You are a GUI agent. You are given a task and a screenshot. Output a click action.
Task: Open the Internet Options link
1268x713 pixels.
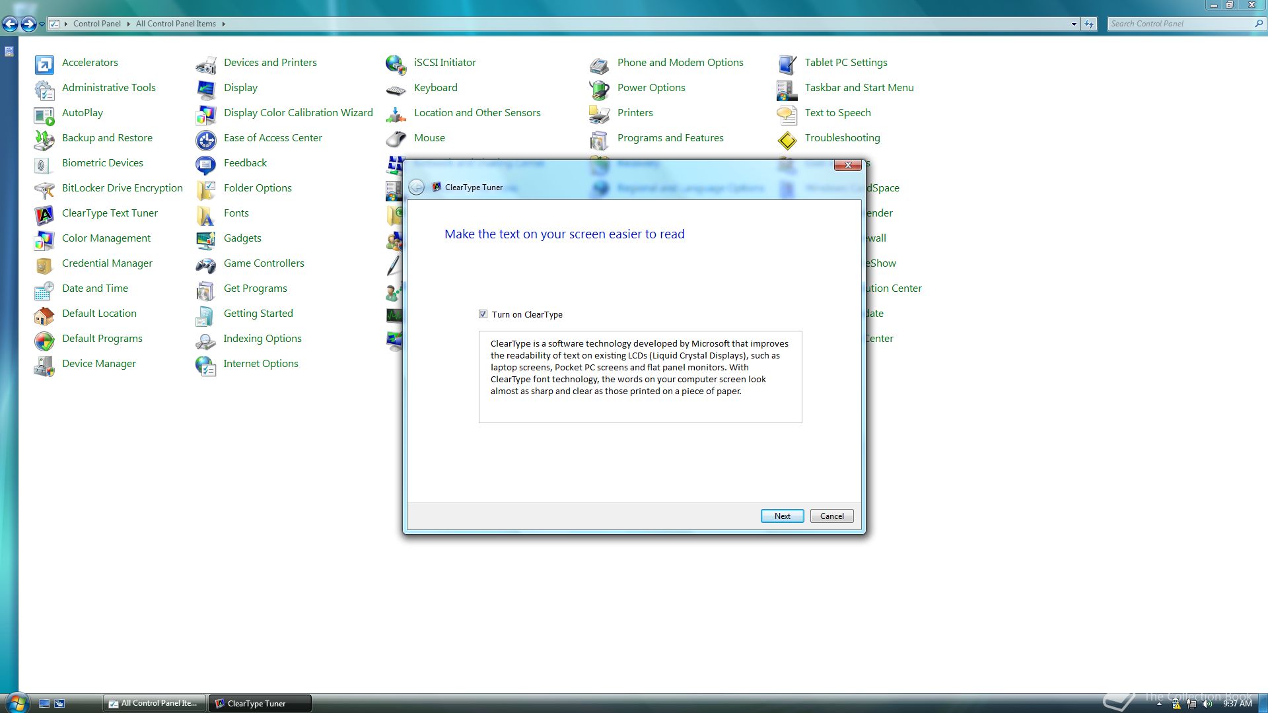tap(261, 363)
